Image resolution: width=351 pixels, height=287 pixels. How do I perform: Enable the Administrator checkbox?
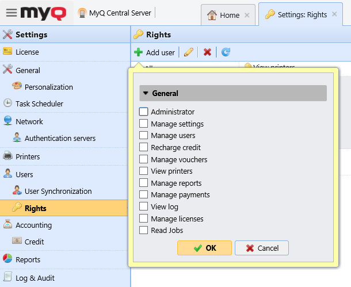coord(144,112)
